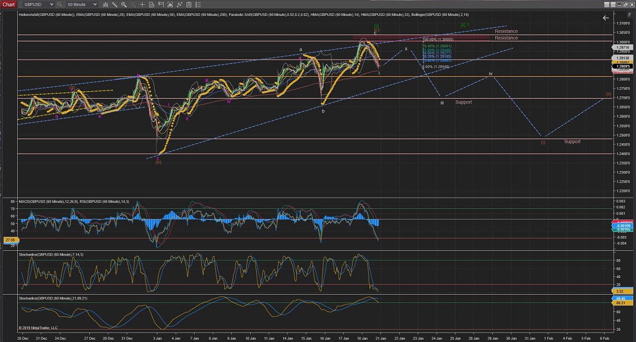The image size is (636, 342).
Task: Click the instrument search magnifier icon
Action: [x=59, y=4]
